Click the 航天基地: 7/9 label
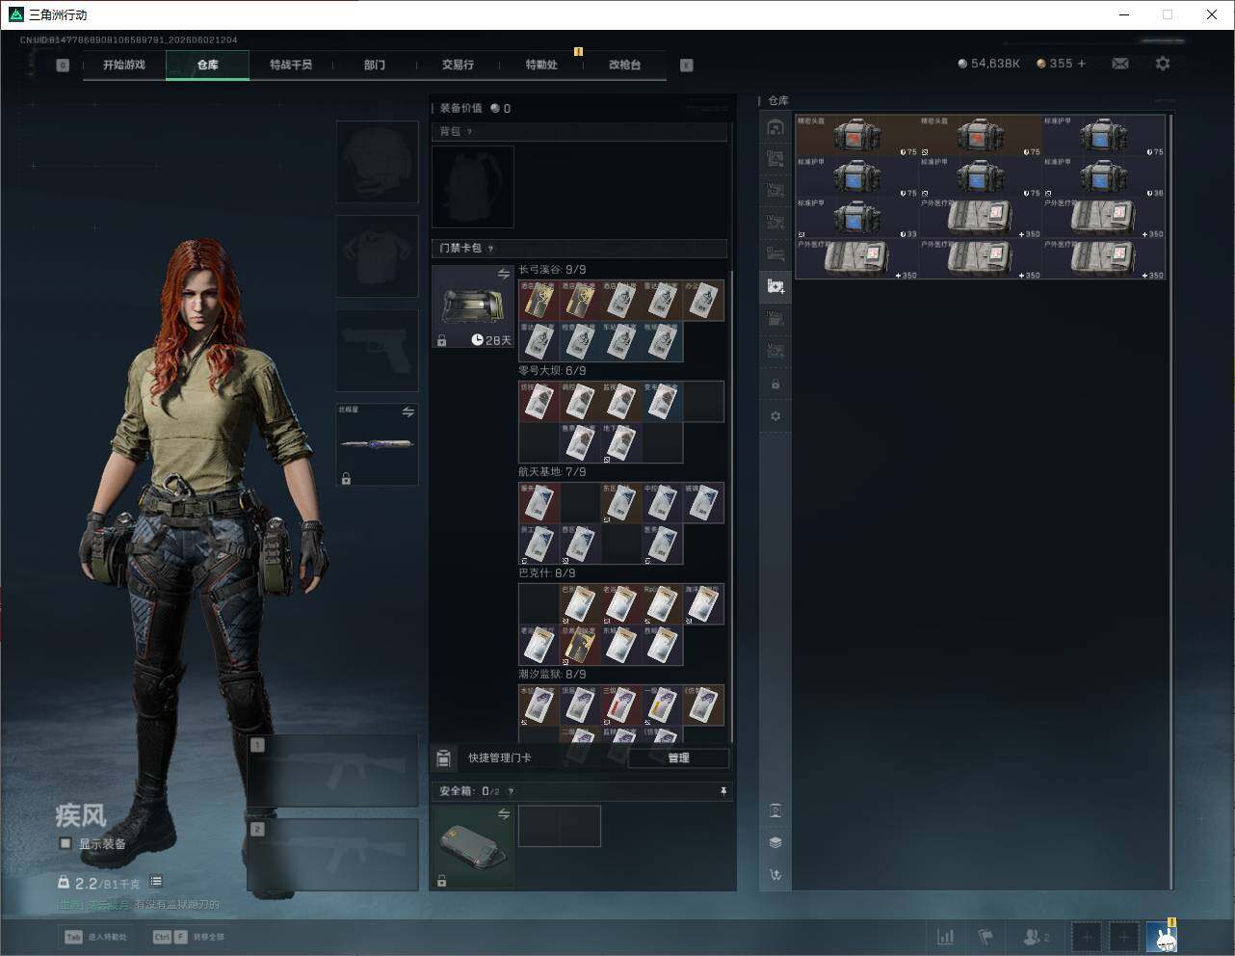 point(552,472)
